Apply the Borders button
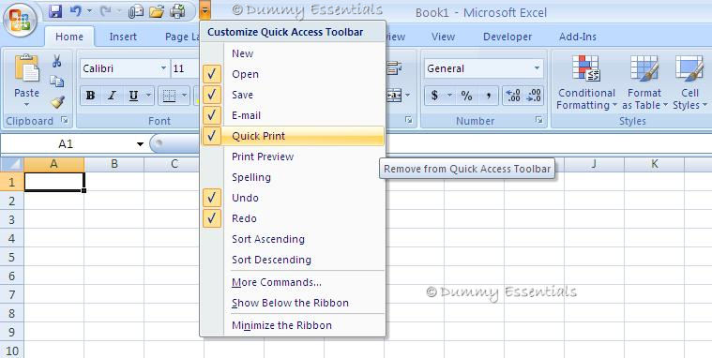 [170, 96]
